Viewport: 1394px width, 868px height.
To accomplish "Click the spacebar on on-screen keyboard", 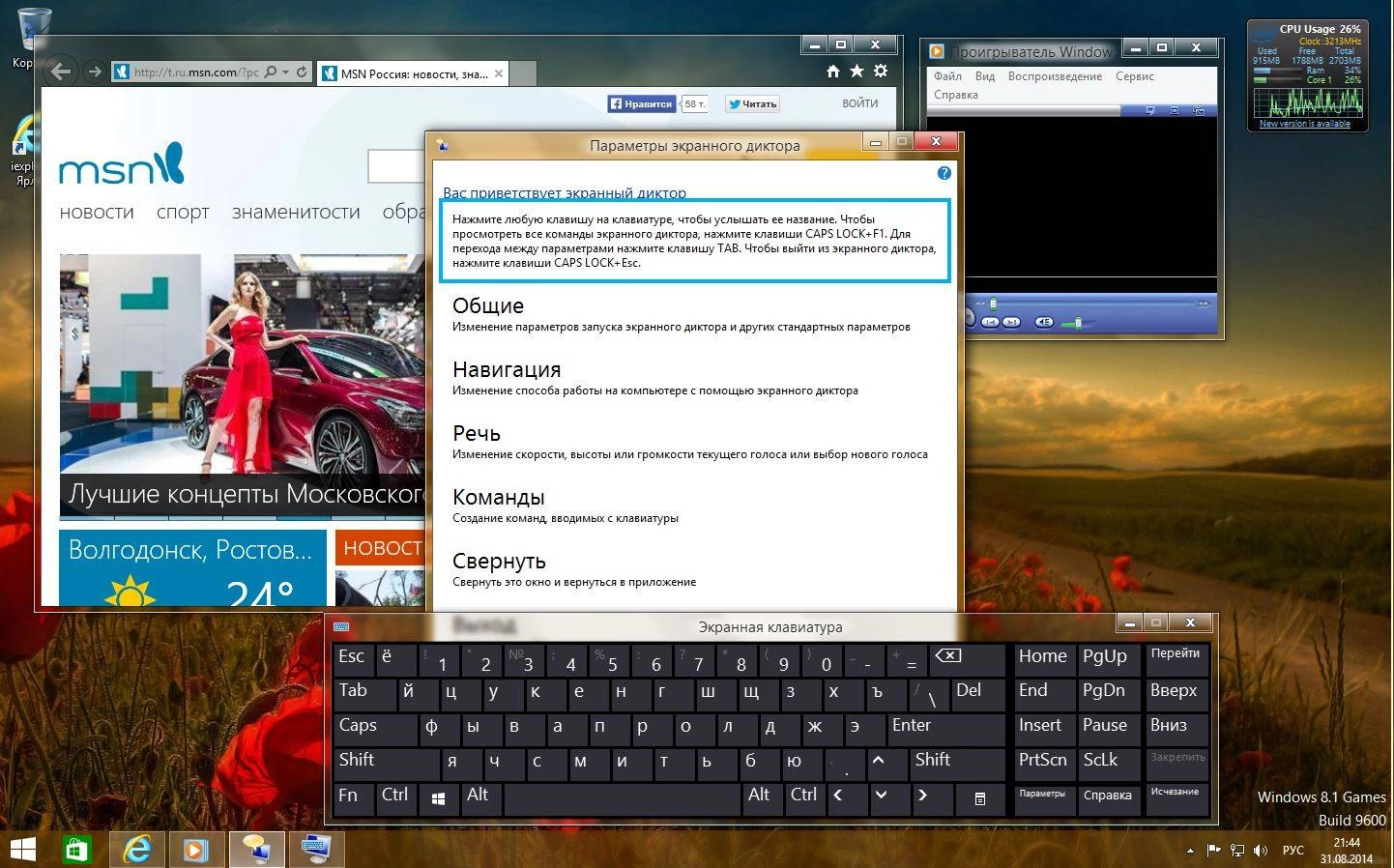I will click(x=623, y=797).
